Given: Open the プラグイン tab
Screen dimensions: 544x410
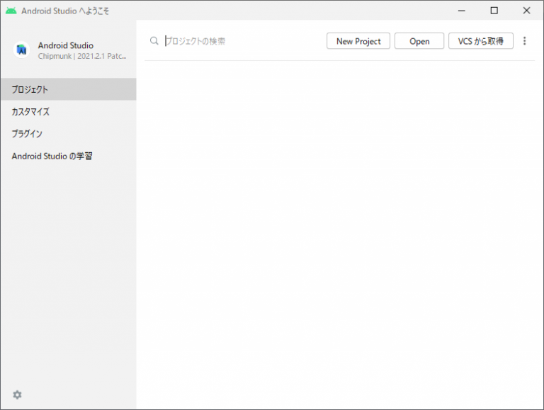Looking at the screenshot, I should 68,134.
